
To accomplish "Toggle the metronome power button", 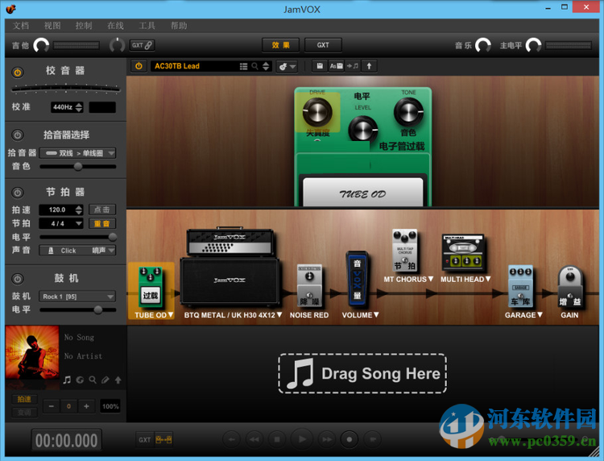I will pyautogui.click(x=18, y=193).
